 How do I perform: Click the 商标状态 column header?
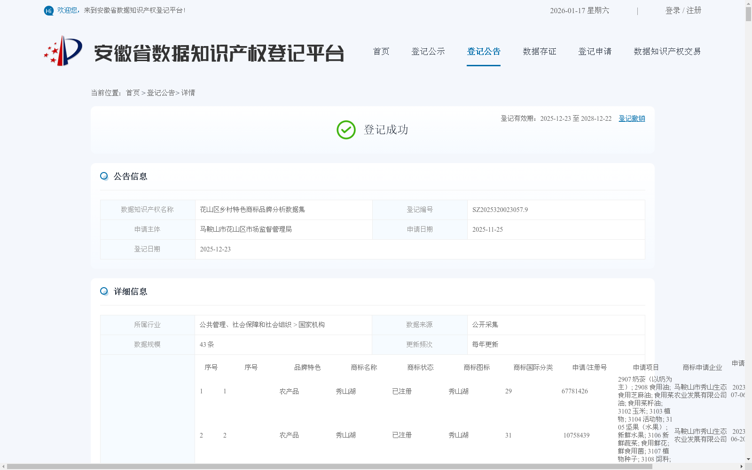[420, 368]
